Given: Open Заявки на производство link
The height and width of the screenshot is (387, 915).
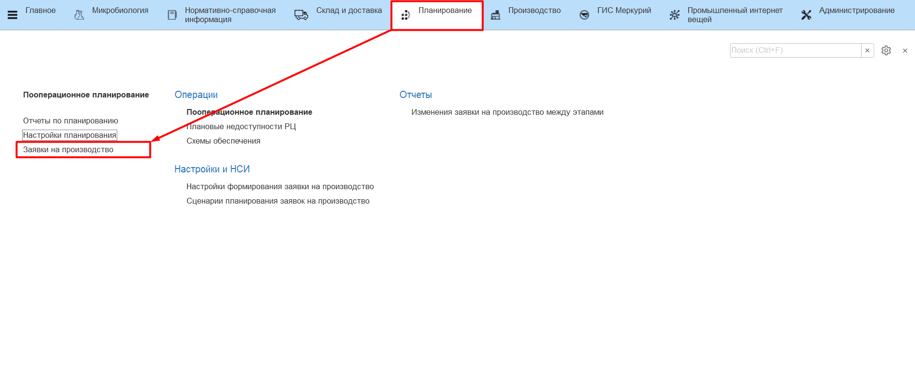Looking at the screenshot, I should [x=68, y=150].
